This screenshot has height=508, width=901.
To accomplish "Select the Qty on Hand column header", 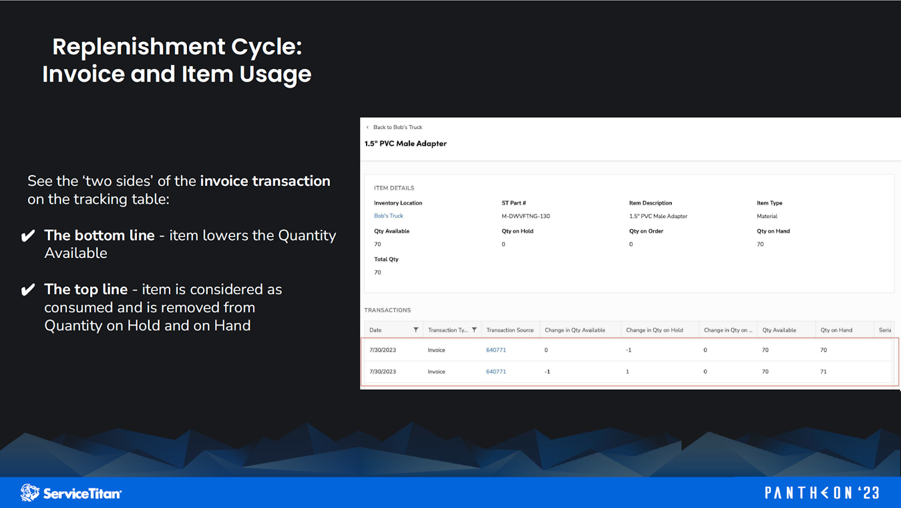I will [836, 329].
